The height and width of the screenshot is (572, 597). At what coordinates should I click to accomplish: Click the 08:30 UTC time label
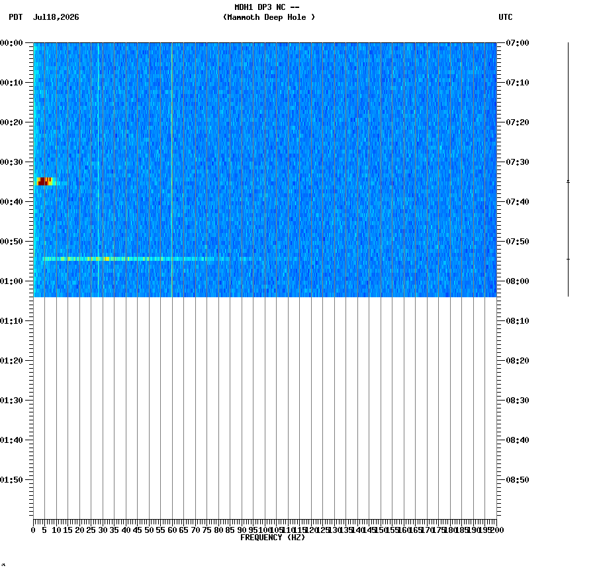click(518, 401)
